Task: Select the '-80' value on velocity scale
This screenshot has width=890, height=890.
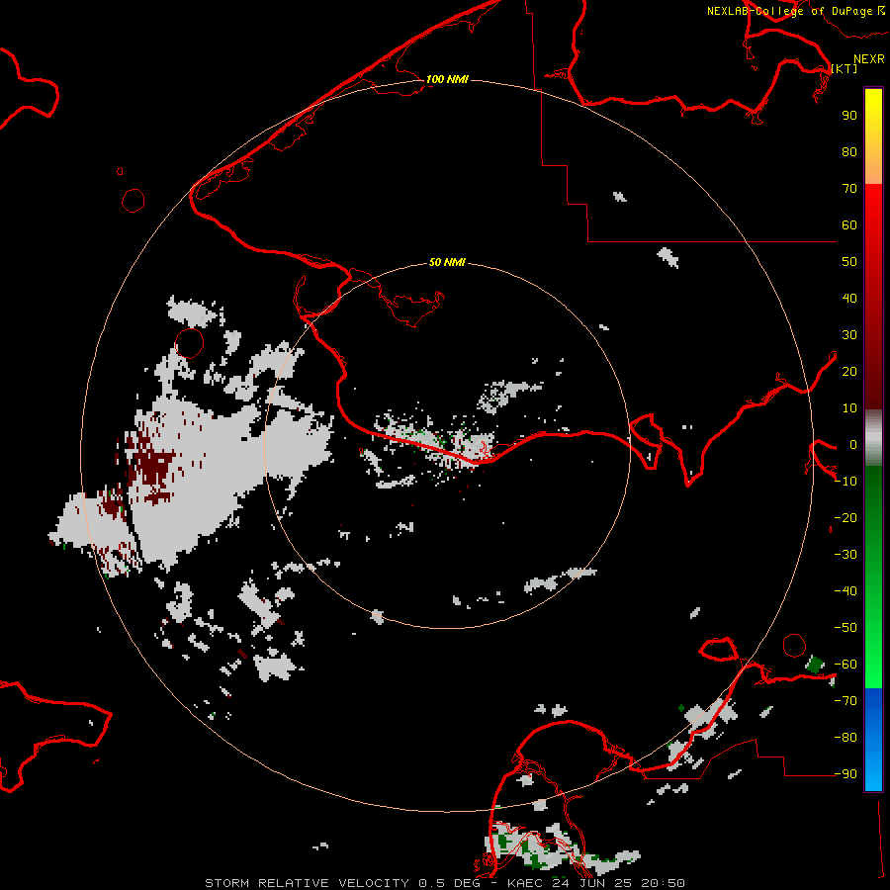Action: 845,738
